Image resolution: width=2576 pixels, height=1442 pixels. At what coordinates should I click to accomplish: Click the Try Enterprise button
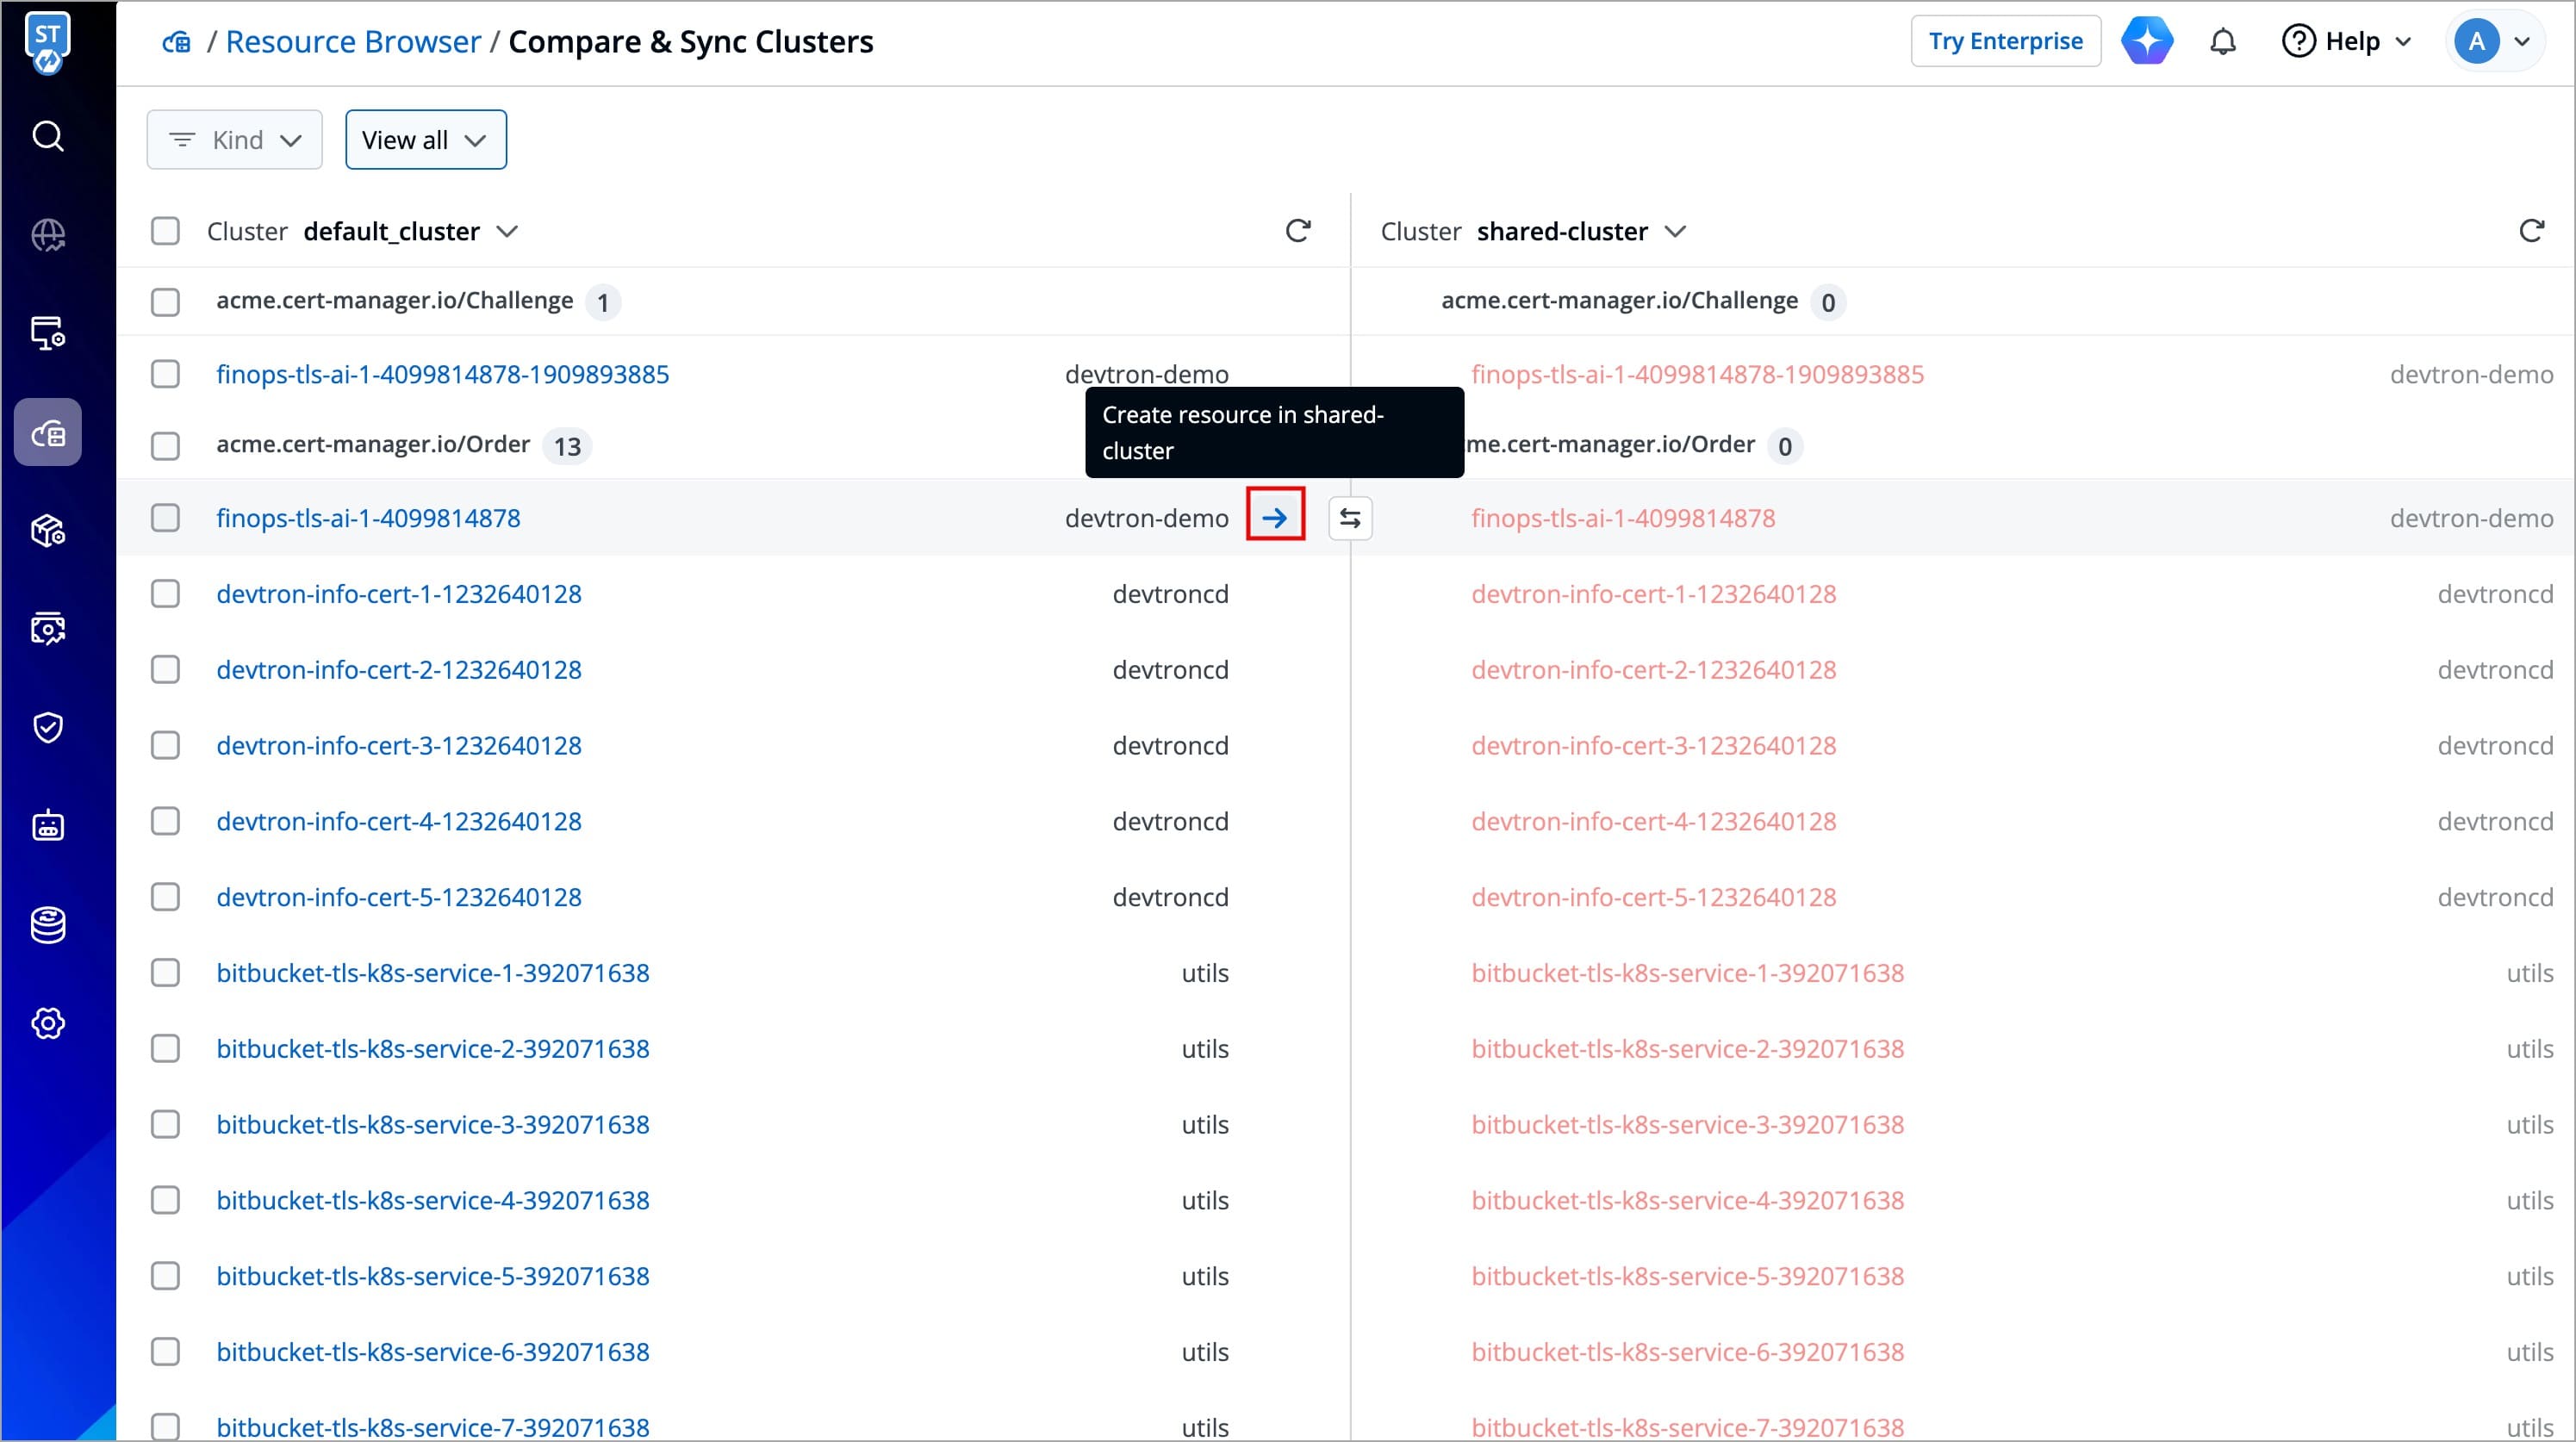pos(2005,42)
